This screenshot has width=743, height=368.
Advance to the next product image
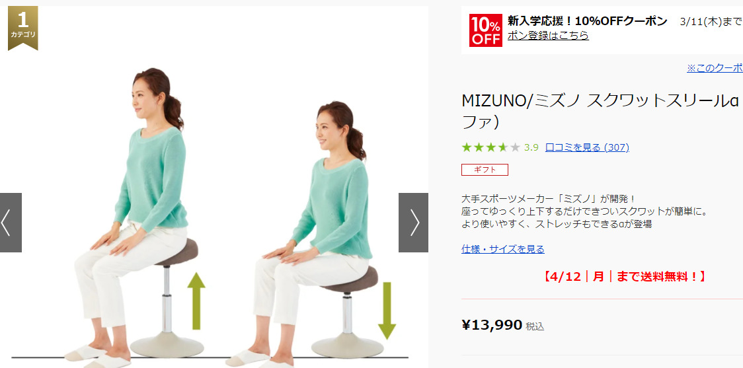[413, 223]
